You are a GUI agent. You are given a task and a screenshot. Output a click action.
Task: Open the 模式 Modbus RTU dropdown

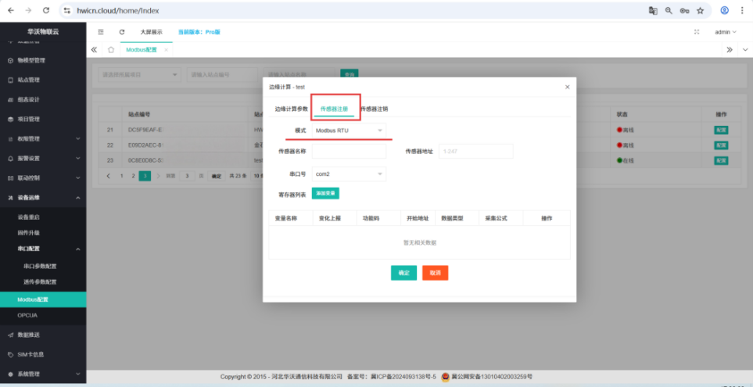[349, 130]
